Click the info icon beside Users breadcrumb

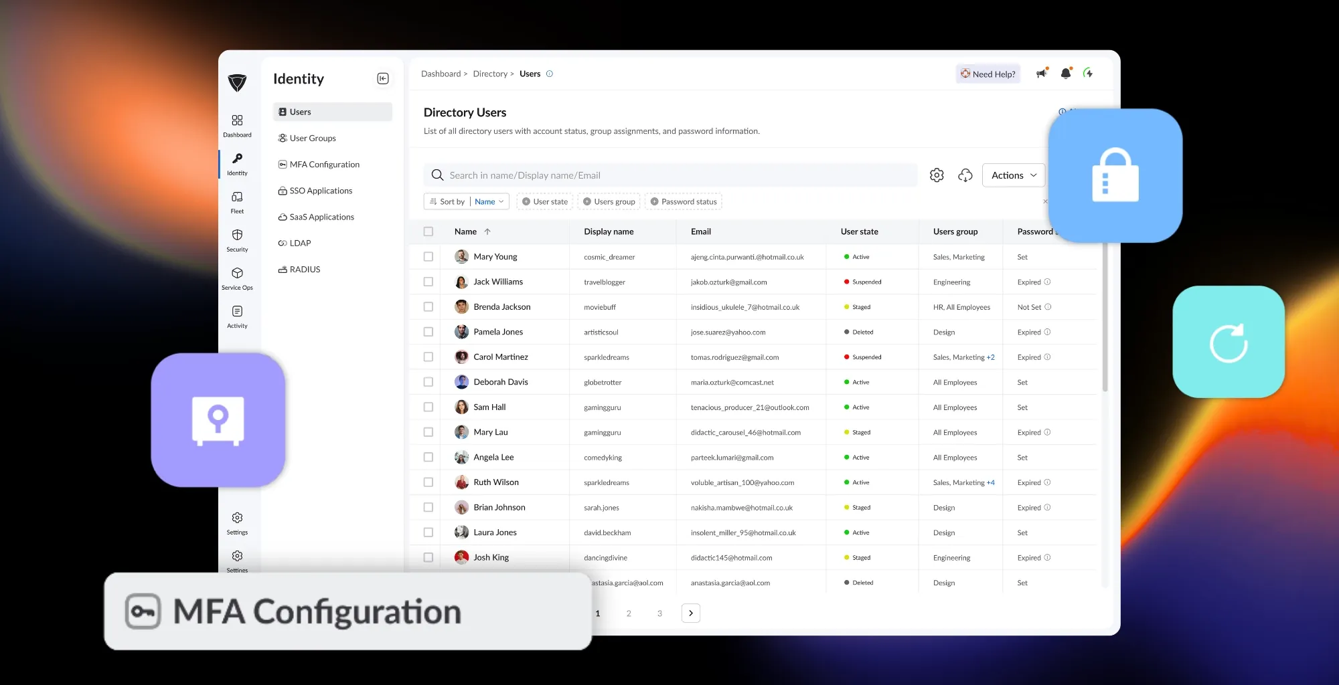550,74
